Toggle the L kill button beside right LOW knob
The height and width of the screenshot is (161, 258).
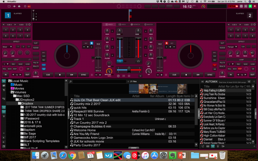pyautogui.click(x=146, y=47)
